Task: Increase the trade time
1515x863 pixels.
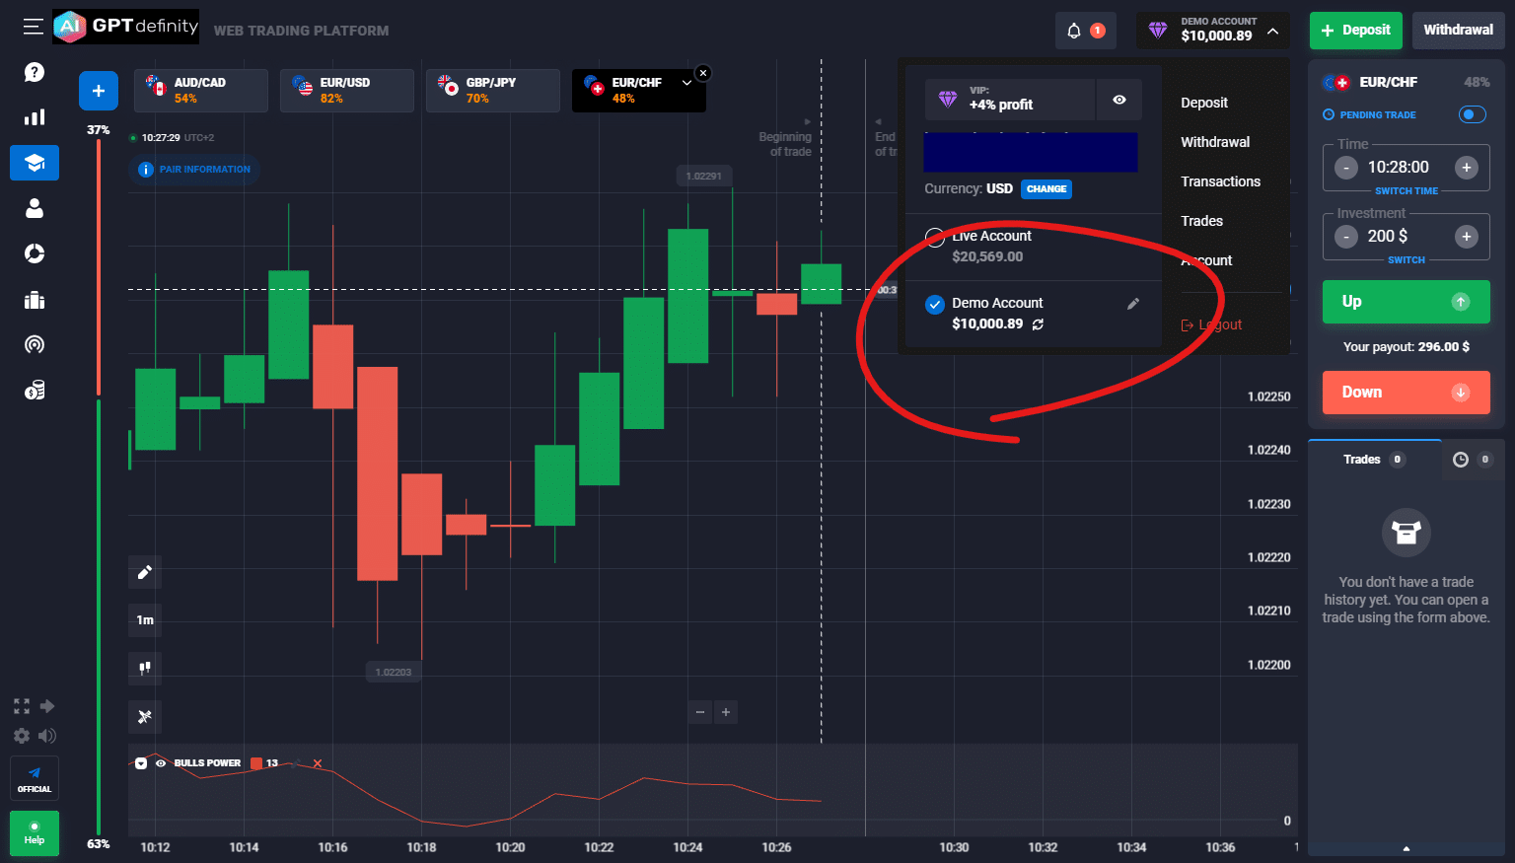Action: pos(1467,168)
